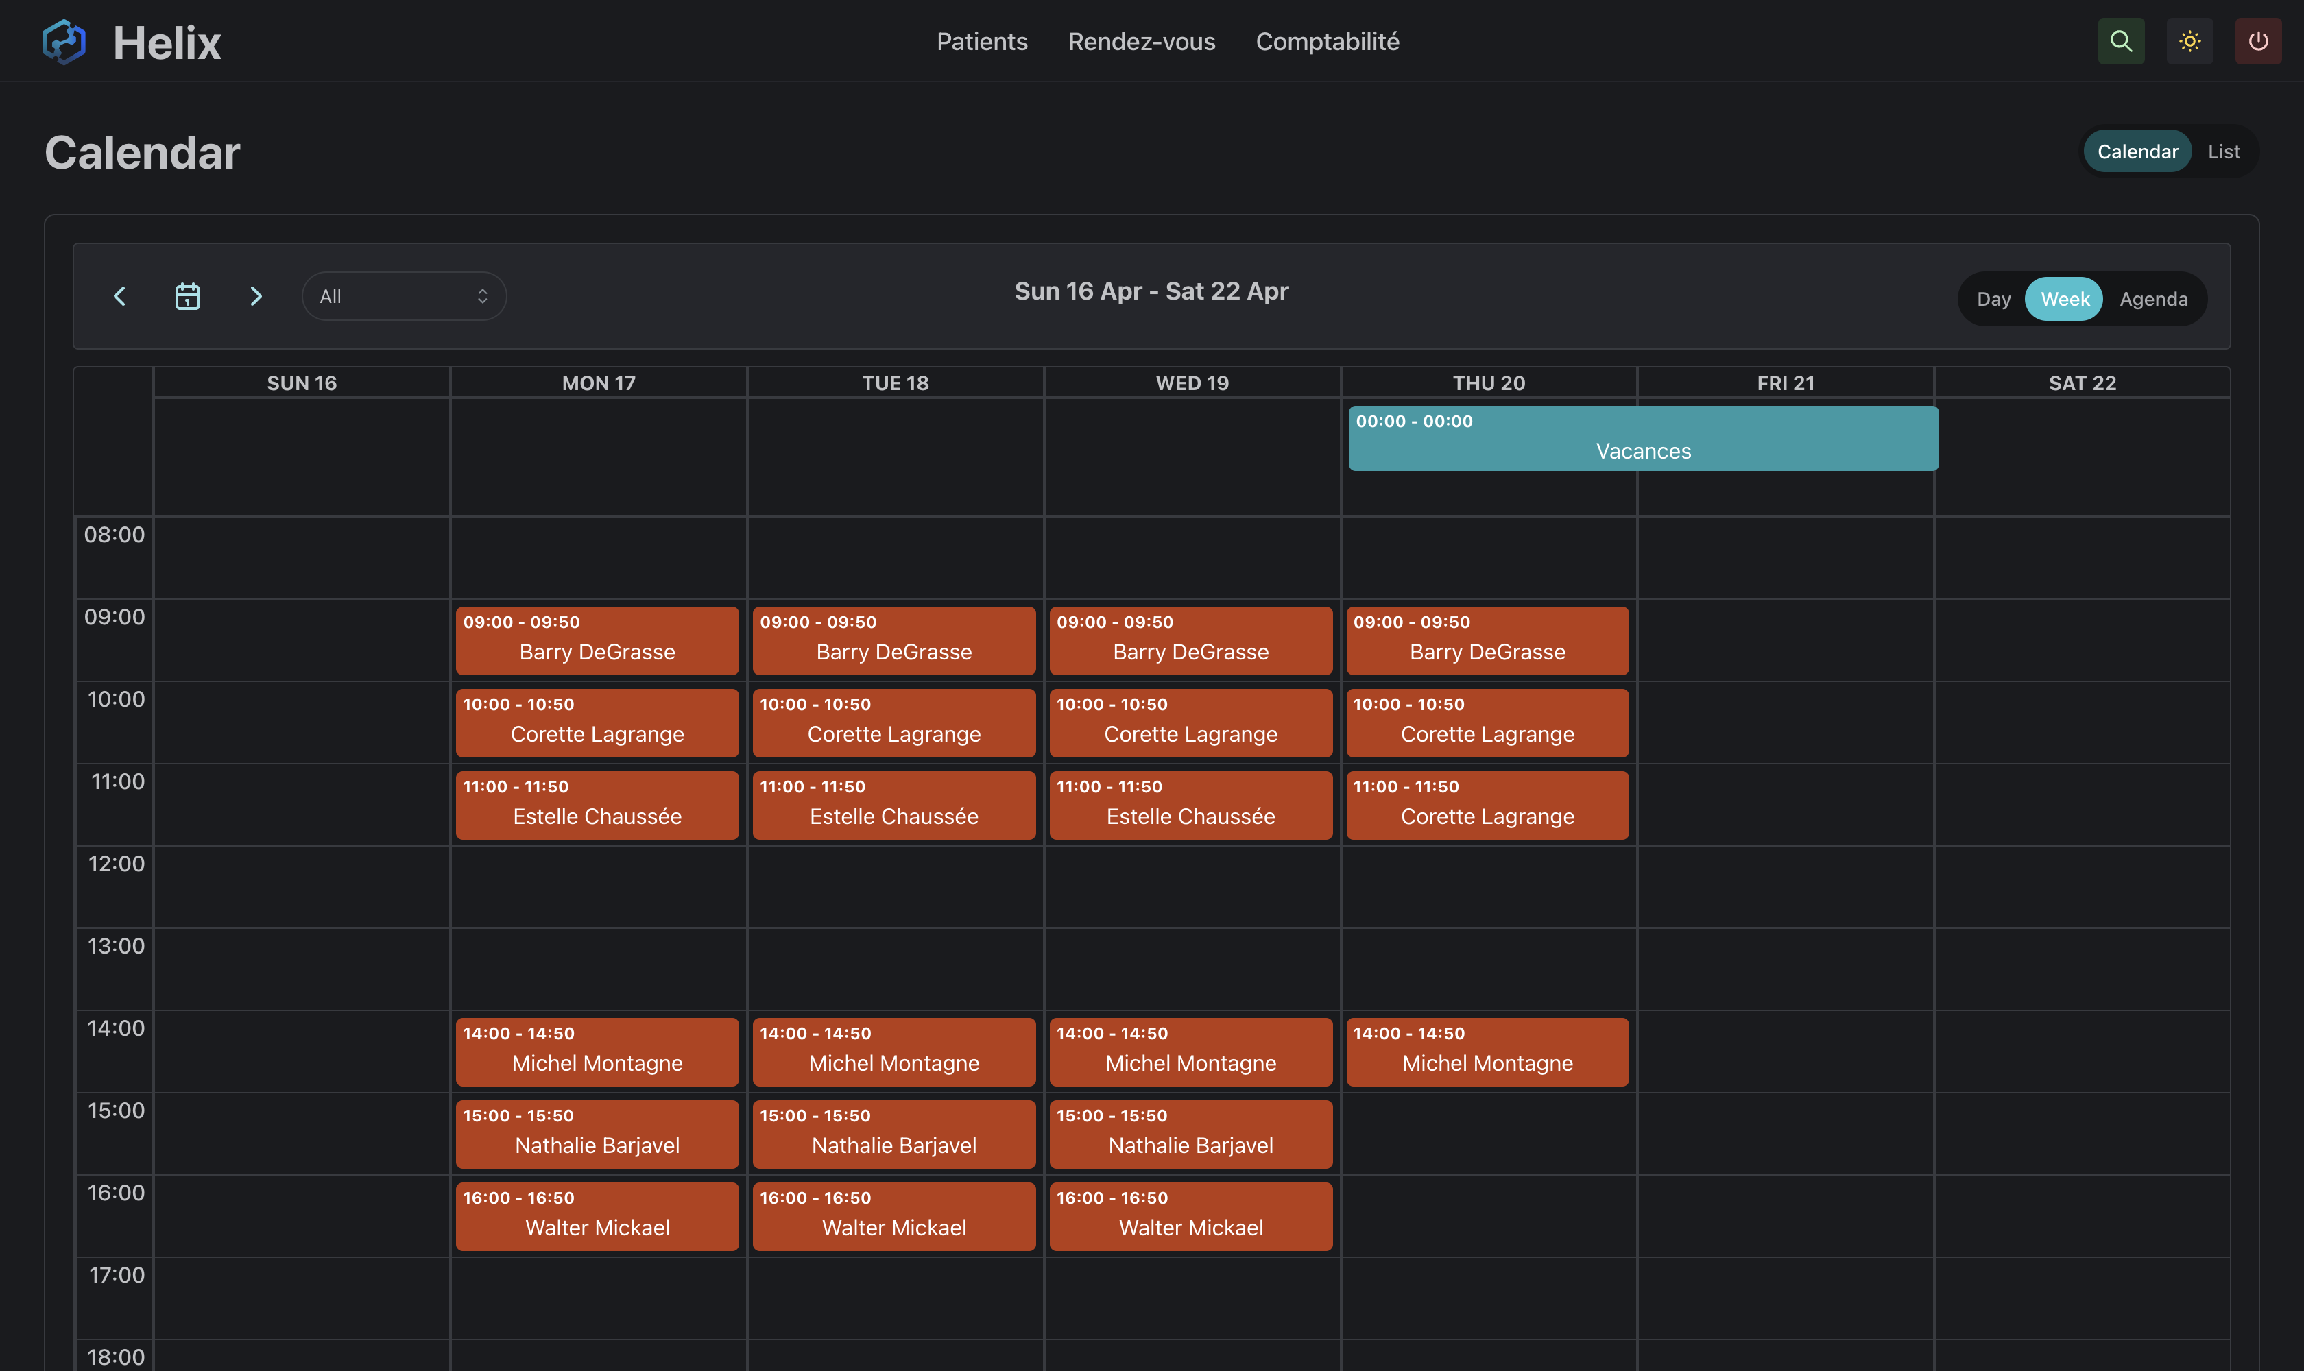Open the Vacances all-day event

[1642, 439]
